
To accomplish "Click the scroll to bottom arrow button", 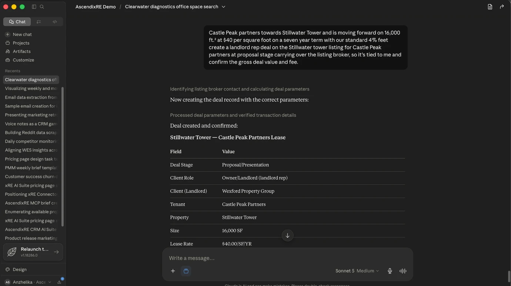I will (287, 236).
